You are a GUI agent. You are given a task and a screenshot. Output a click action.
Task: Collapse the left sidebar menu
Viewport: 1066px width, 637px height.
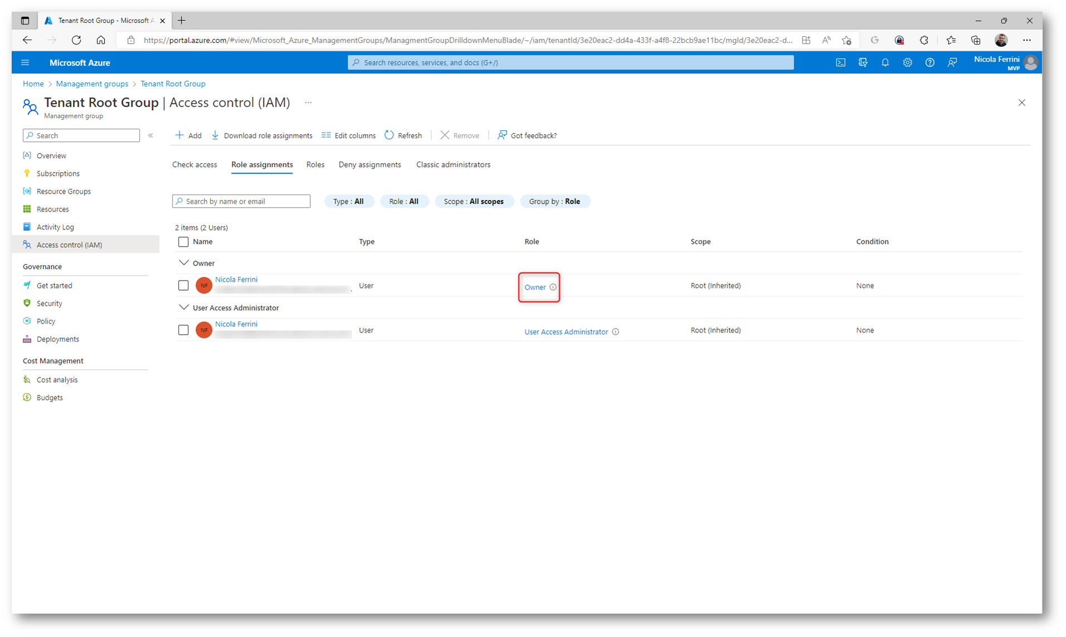[x=150, y=135]
